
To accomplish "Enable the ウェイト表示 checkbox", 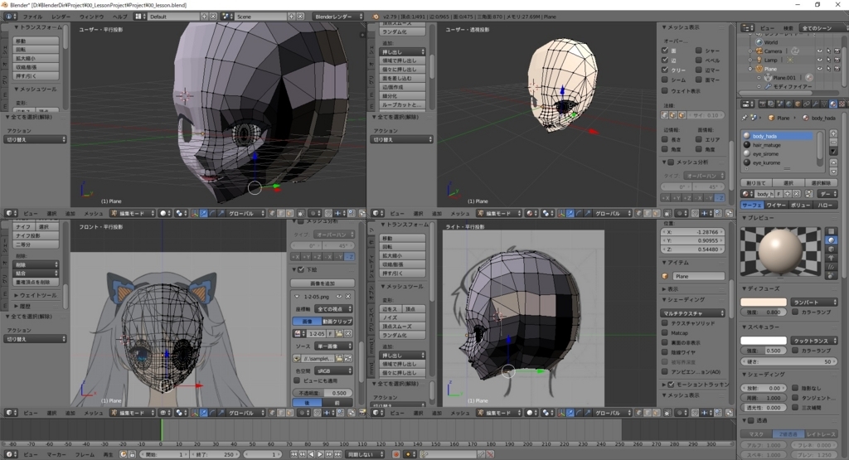I will click(665, 90).
